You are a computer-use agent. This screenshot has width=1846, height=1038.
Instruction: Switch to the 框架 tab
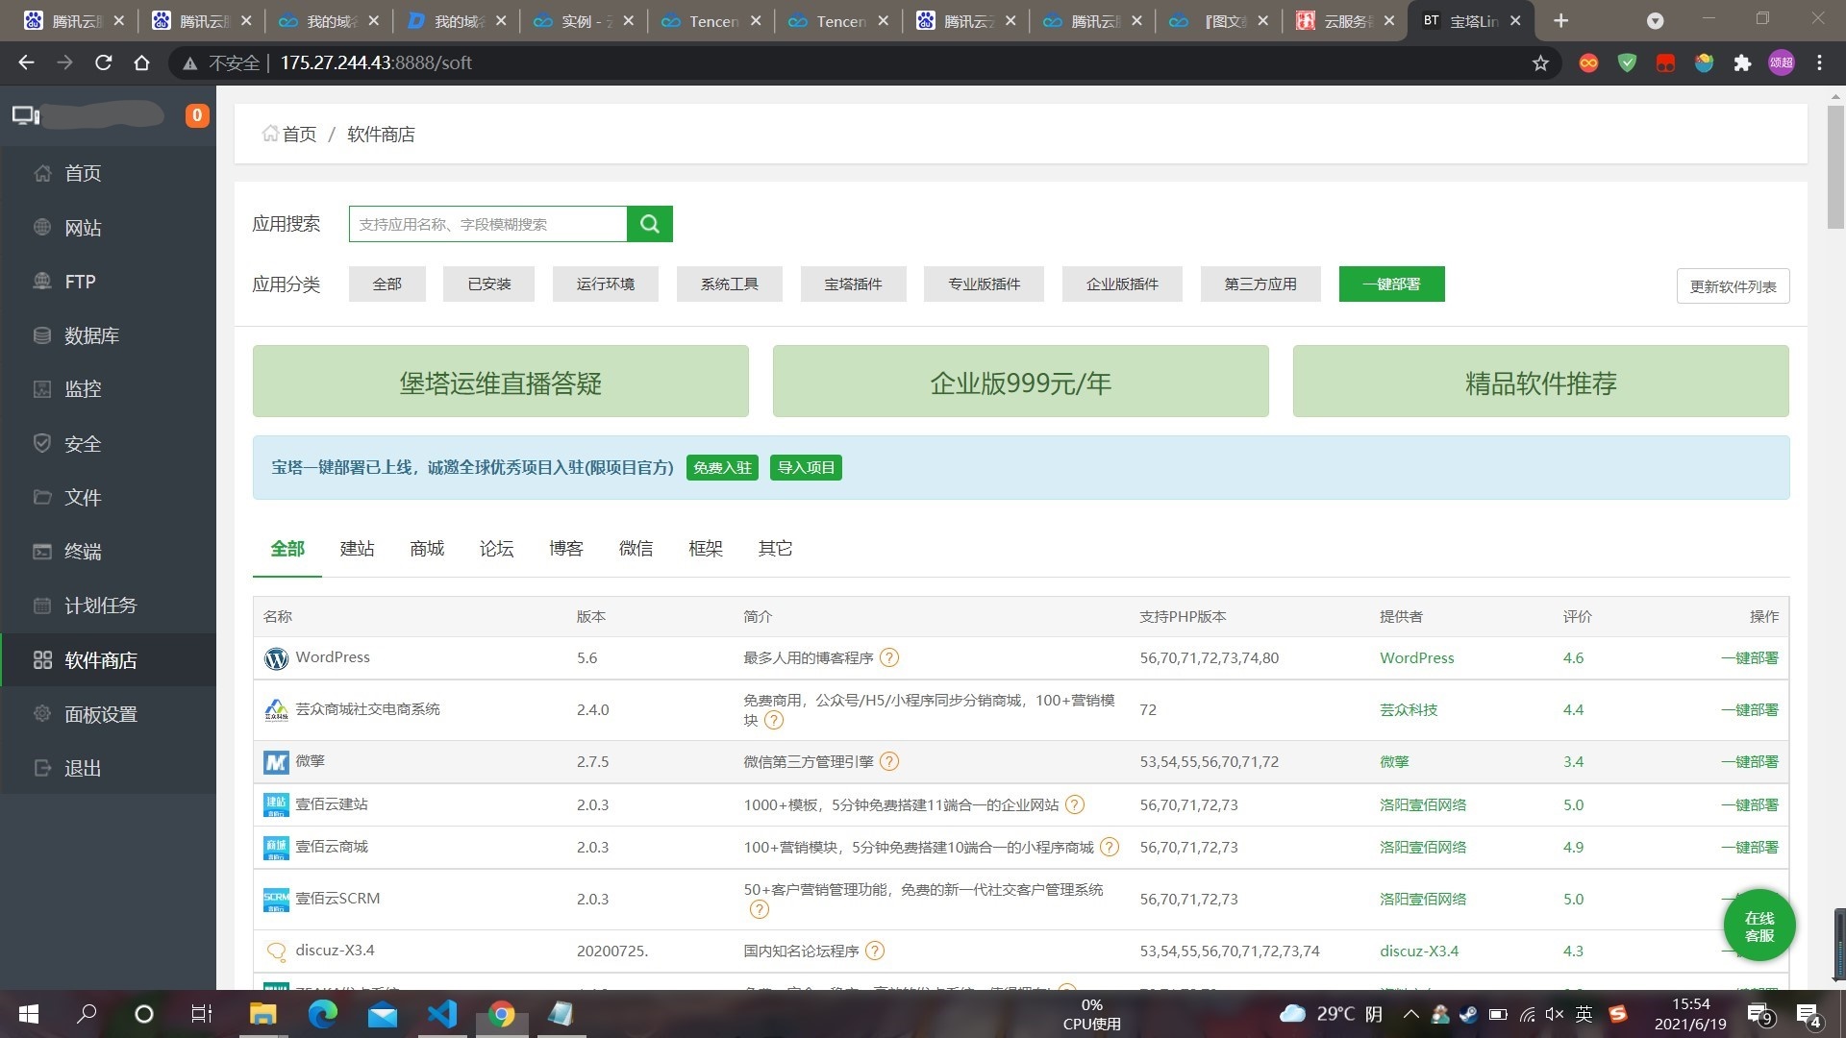point(706,549)
